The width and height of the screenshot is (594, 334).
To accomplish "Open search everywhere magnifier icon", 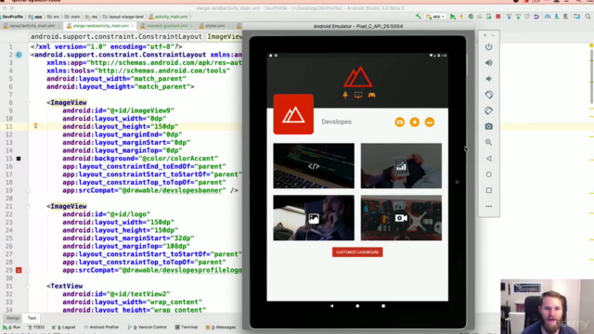I will (588, 17).
